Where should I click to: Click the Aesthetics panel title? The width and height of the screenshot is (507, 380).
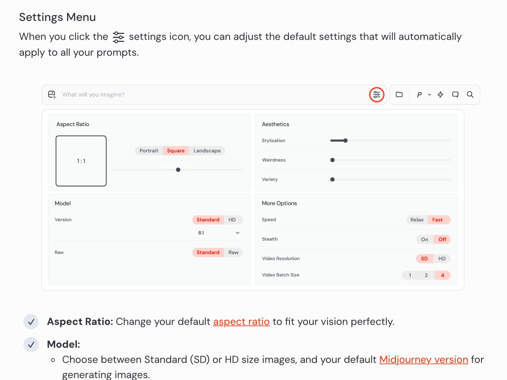coord(275,124)
